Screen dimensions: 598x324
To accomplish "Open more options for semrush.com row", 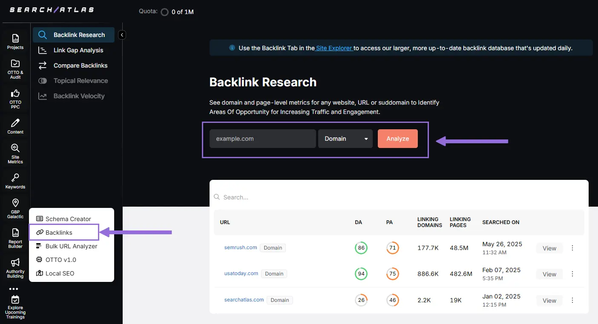I will (572, 248).
